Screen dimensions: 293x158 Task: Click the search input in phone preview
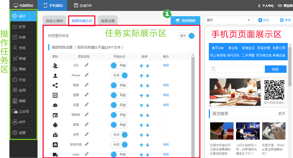[x=237, y=69]
